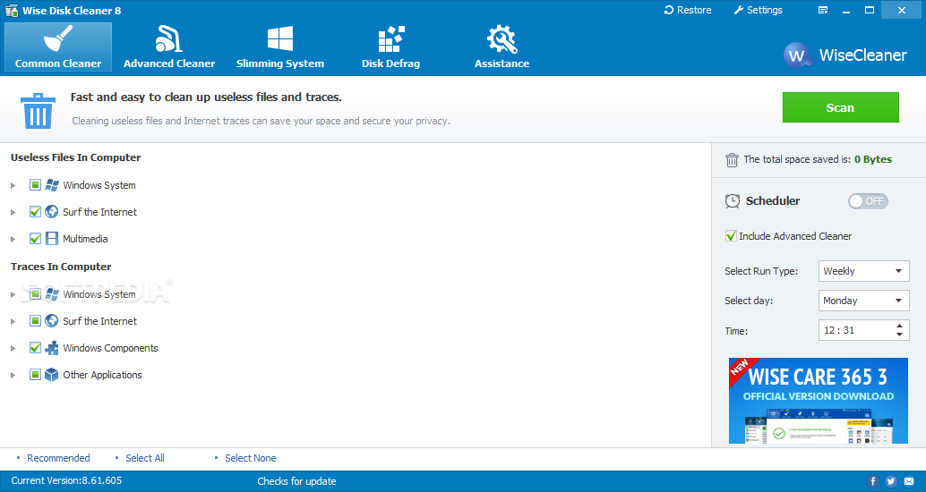Open the Select Run Type dropdown
The height and width of the screenshot is (492, 926).
tap(864, 271)
